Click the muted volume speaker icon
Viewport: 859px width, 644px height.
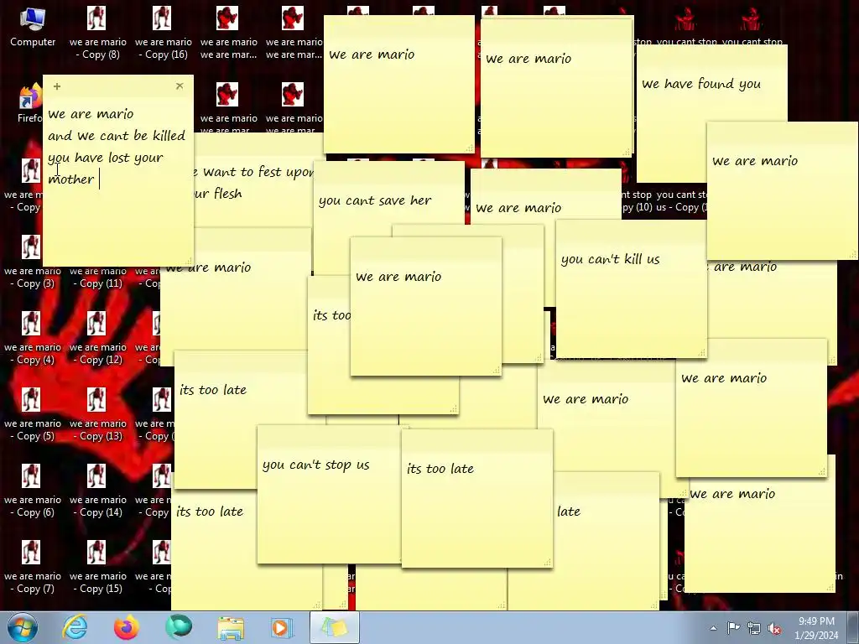(x=774, y=628)
